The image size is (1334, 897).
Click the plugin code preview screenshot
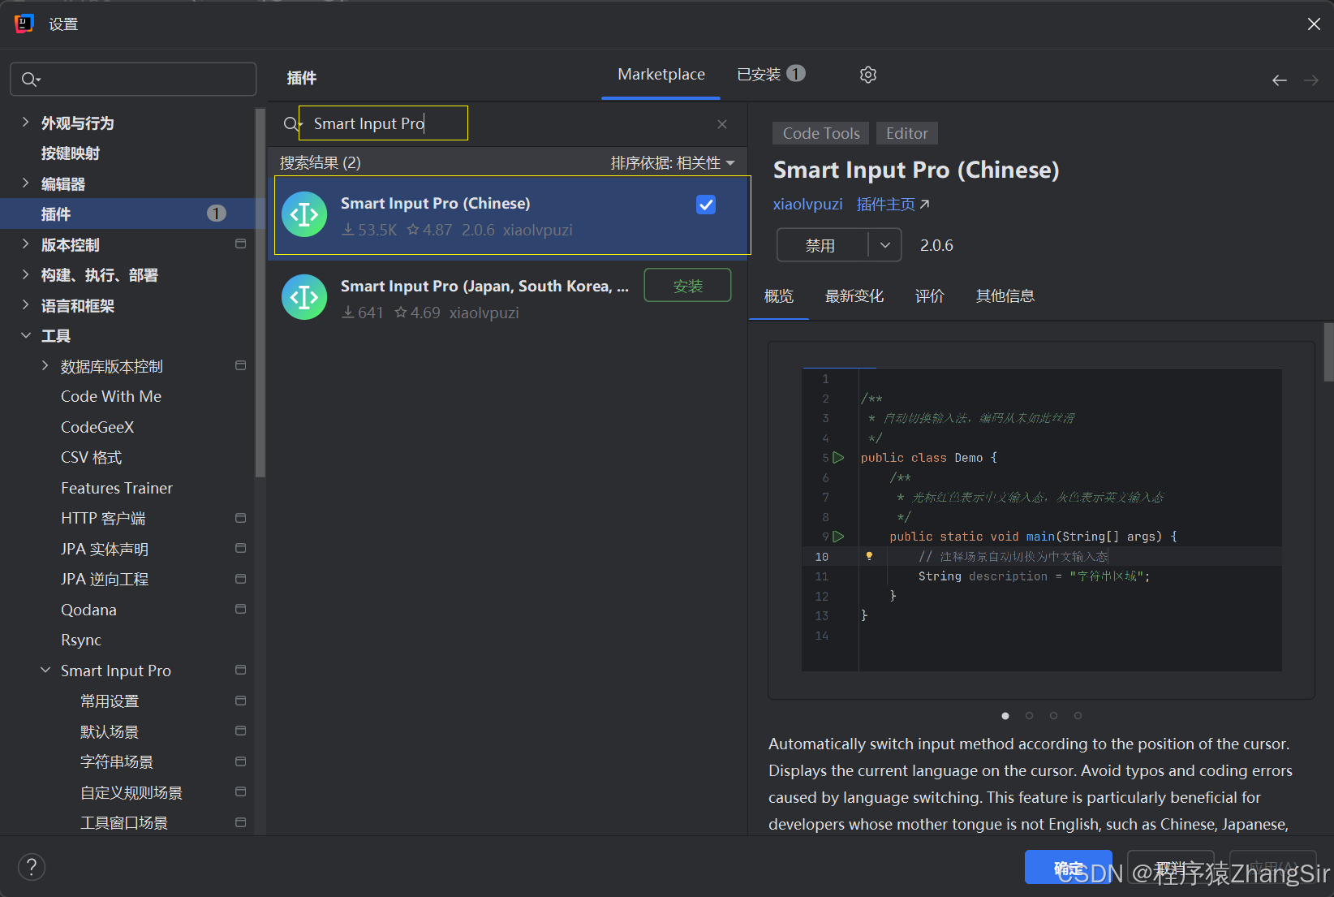tap(1042, 520)
